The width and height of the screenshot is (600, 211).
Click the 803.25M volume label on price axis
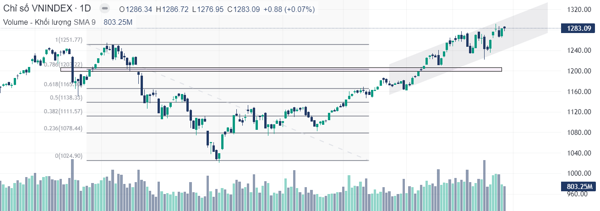coord(579,187)
